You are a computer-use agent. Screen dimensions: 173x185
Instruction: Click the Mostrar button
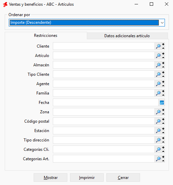pos(50,177)
